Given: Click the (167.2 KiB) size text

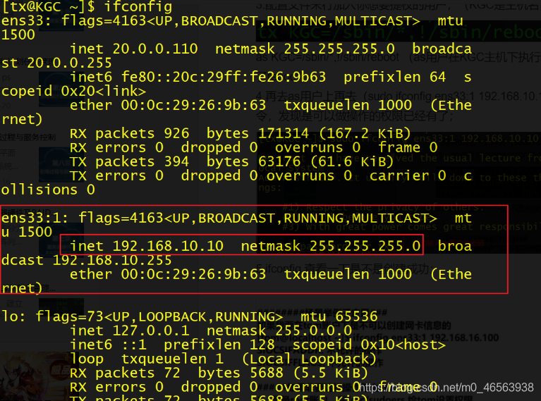Looking at the screenshot, I should pyautogui.click(x=365, y=133).
